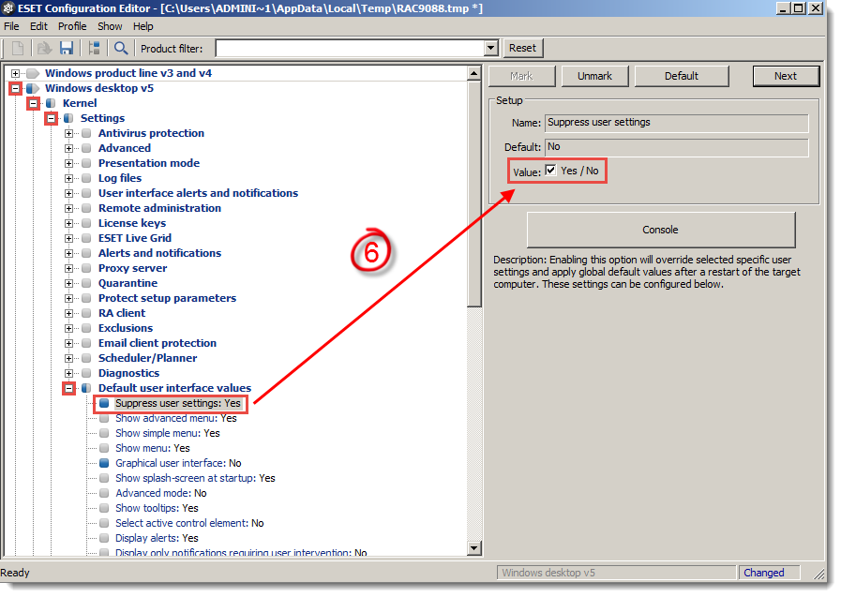Image resolution: width=841 pixels, height=597 pixels.
Task: Click the mark icon beside Graphical user interface
Action: [x=104, y=463]
